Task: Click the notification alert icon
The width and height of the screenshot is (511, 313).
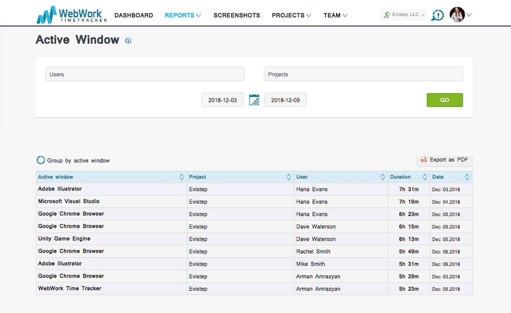Action: point(437,15)
